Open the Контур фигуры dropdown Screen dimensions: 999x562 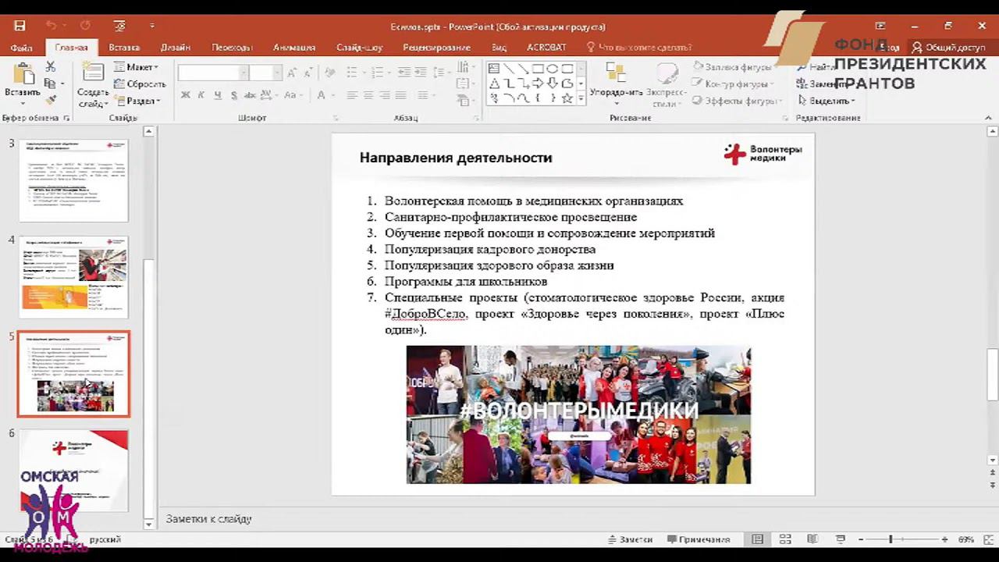[733, 84]
